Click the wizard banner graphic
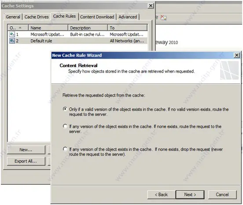Image resolution: width=243 pixels, height=205 pixels. pyautogui.click(x=229, y=70)
